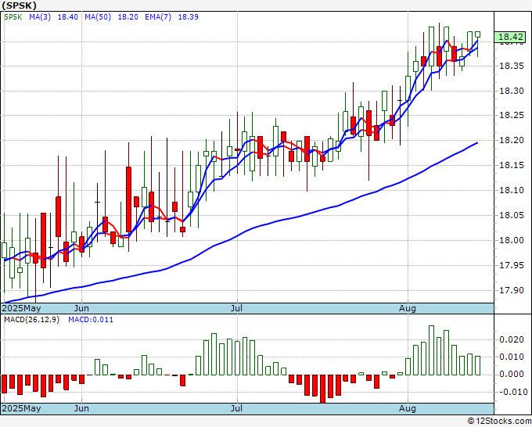Click the 12Stocks.com copyright link
Screen dimensions: 532x427
499,422
